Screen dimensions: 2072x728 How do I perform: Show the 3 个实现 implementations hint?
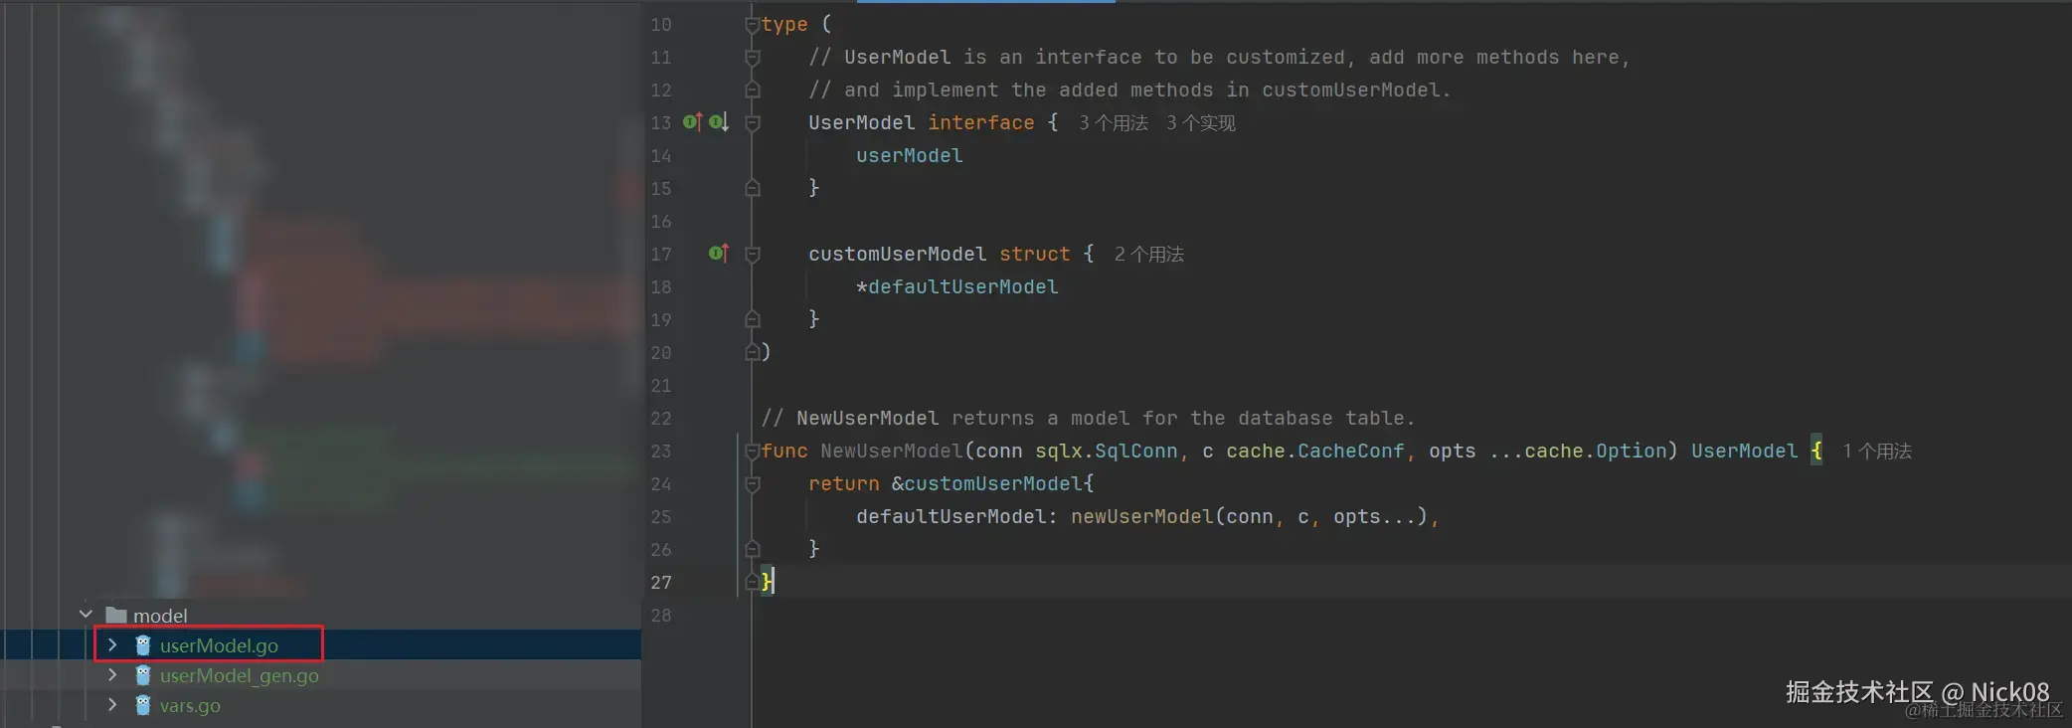(x=1201, y=123)
